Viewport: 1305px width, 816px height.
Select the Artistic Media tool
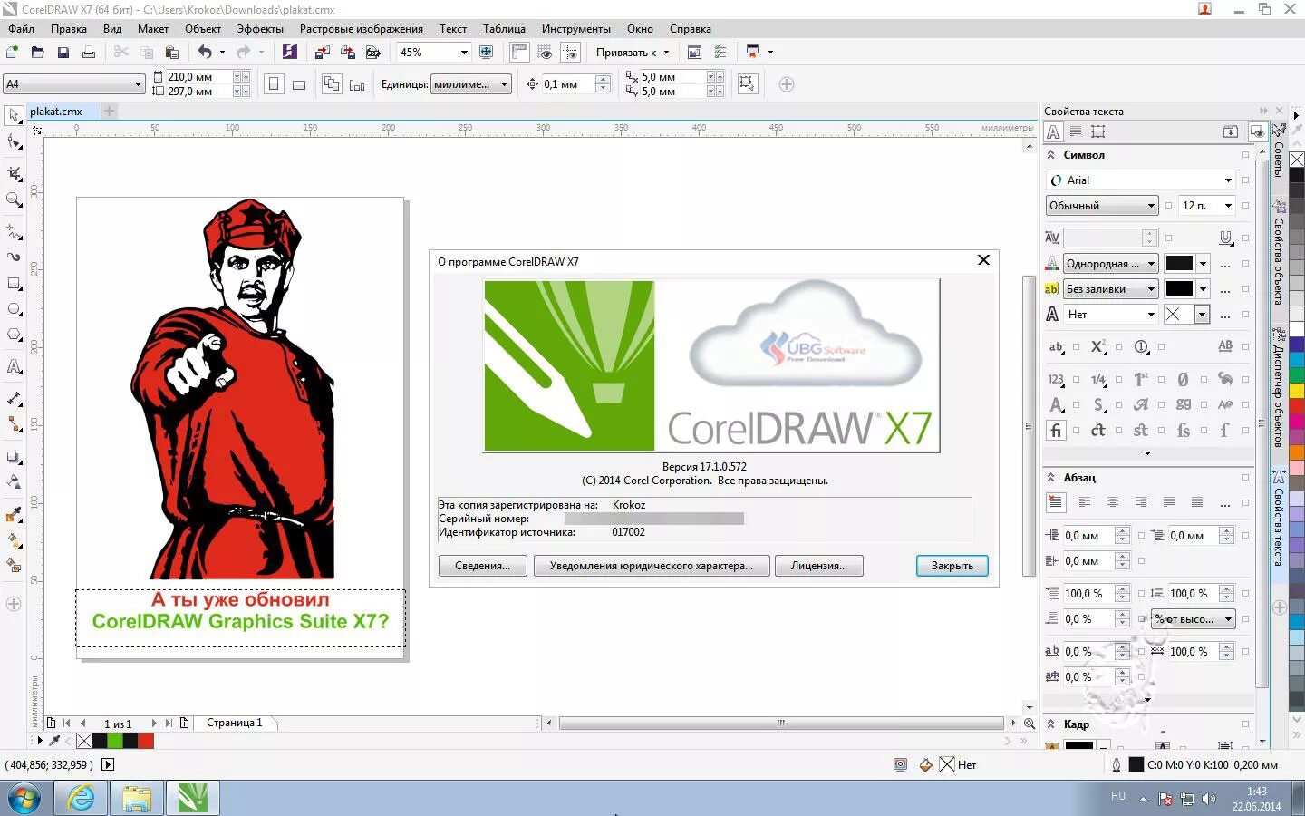pyautogui.click(x=14, y=257)
